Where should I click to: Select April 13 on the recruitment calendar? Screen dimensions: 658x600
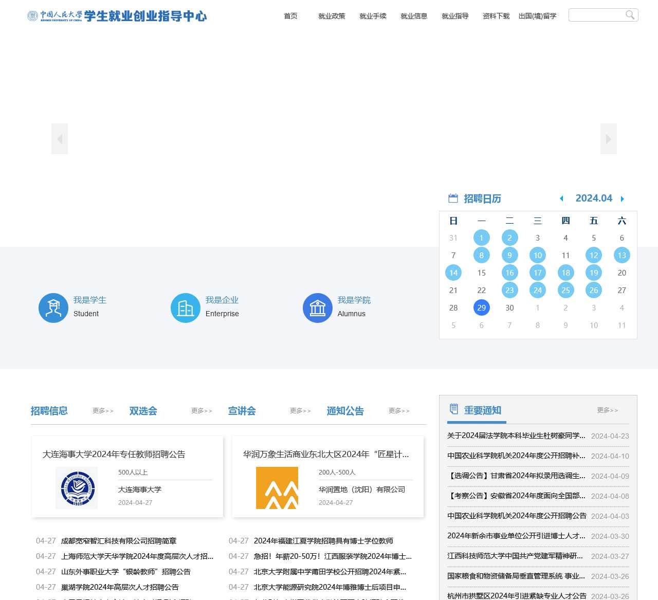622,255
